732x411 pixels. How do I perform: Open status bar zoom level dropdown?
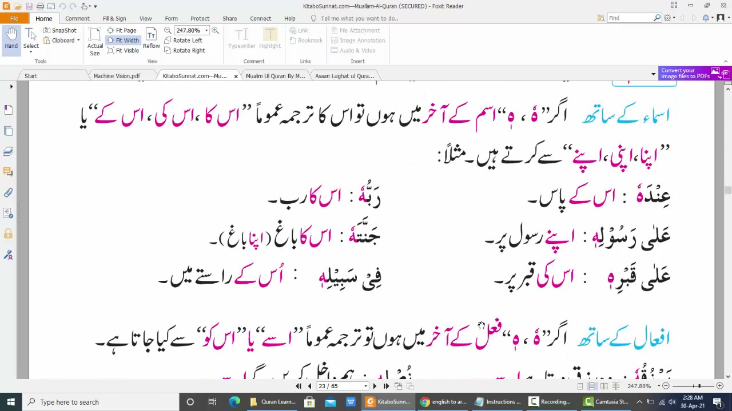point(658,386)
